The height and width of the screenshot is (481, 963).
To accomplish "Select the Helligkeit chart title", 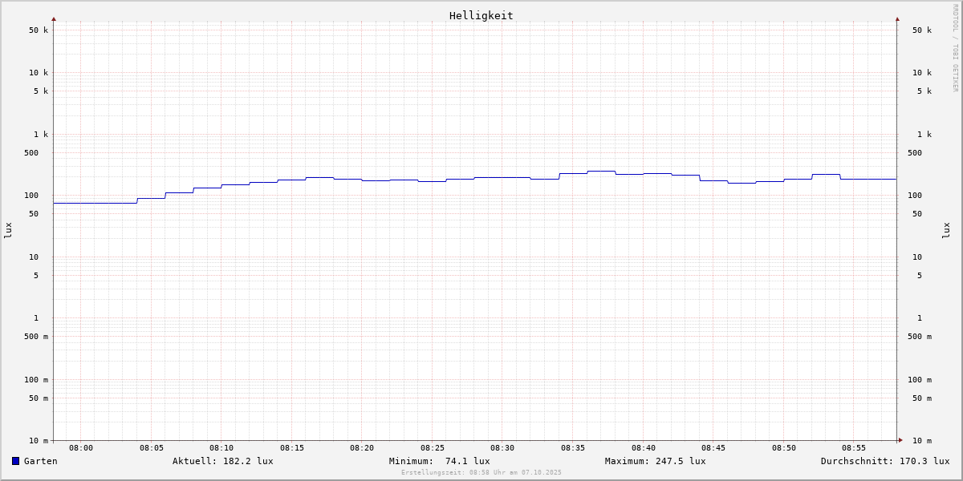I will (x=481, y=15).
